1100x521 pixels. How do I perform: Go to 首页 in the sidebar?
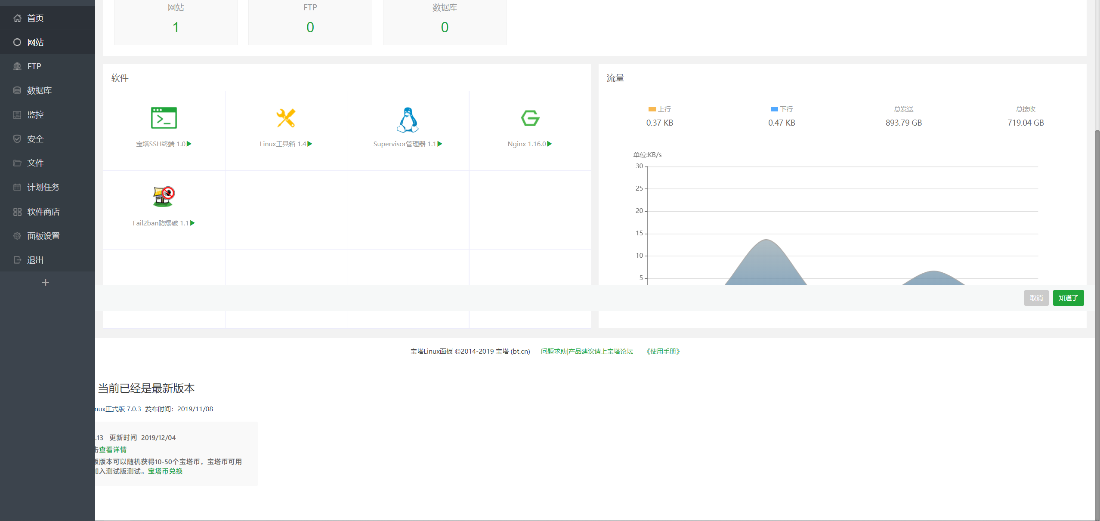pyautogui.click(x=47, y=18)
